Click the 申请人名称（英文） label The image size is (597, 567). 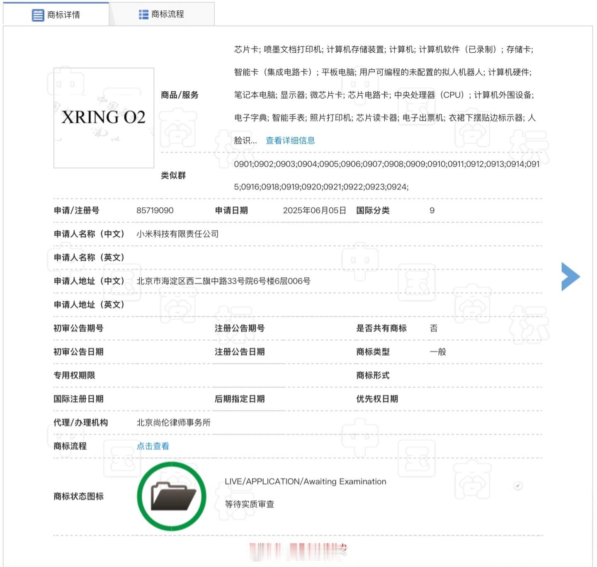[89, 257]
